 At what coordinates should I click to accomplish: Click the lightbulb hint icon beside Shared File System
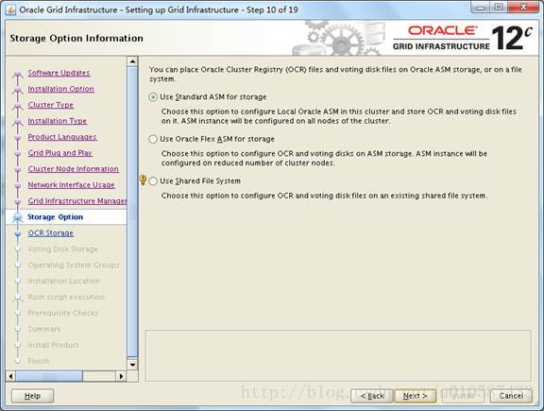pyautogui.click(x=143, y=180)
